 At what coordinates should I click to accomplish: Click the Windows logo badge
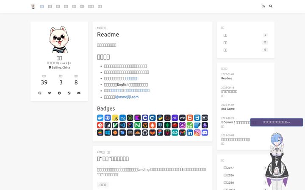108,133
